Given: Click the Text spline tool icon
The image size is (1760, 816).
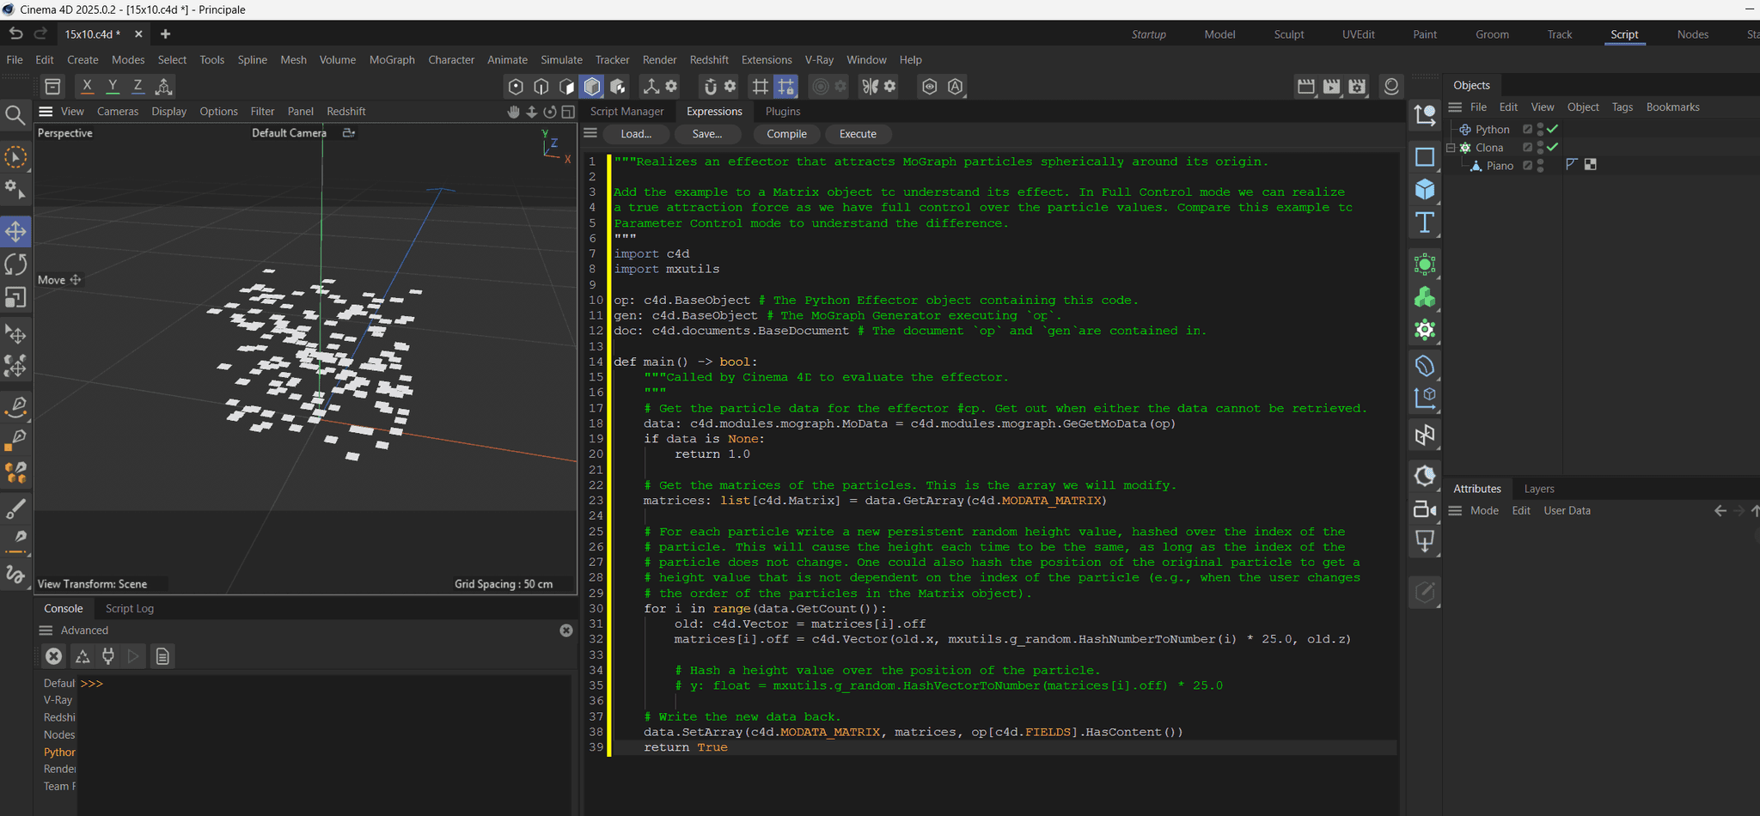Looking at the screenshot, I should (1425, 223).
